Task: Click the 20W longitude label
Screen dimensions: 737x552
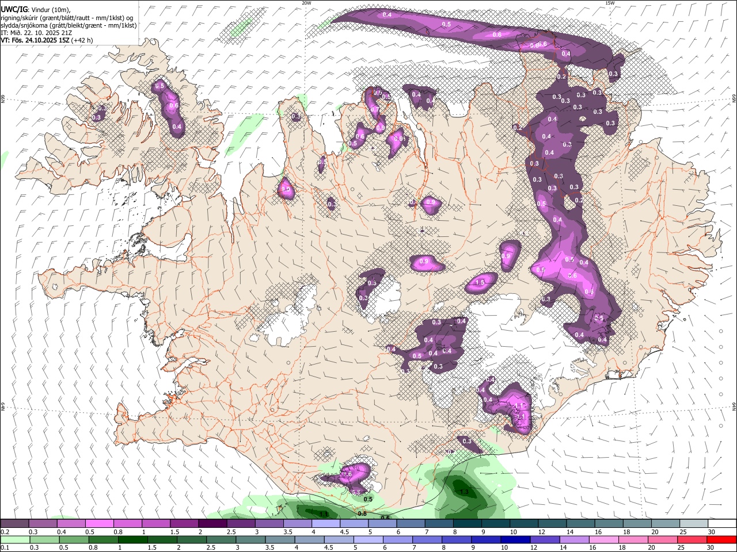Action: click(x=306, y=3)
